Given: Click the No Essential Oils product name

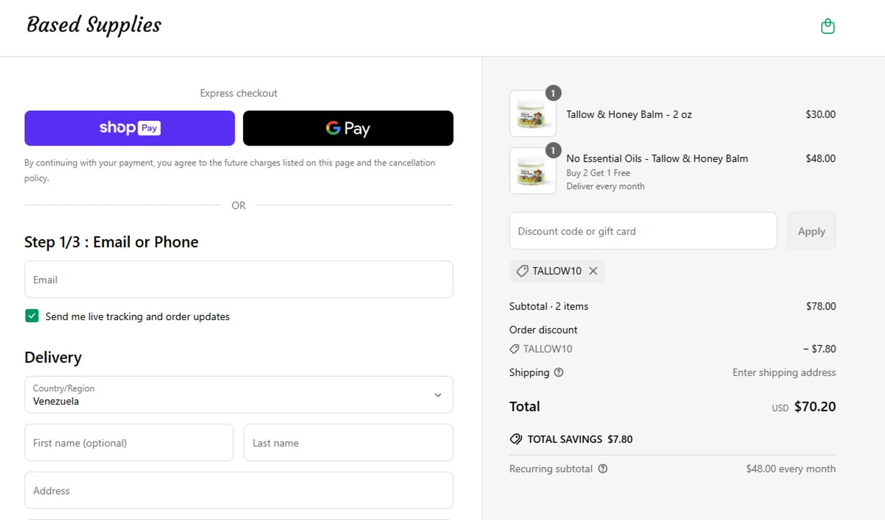Looking at the screenshot, I should click(657, 159).
